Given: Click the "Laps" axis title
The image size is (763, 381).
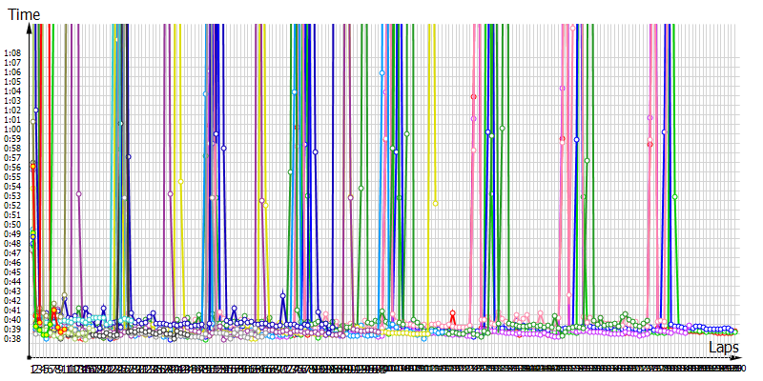Looking at the screenshot, I should 723,349.
